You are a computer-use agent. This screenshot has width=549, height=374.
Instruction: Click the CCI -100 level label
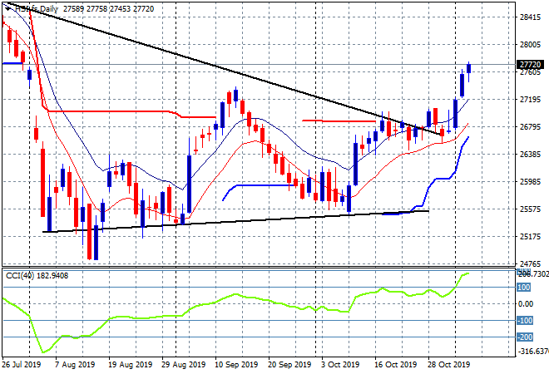[525, 321]
